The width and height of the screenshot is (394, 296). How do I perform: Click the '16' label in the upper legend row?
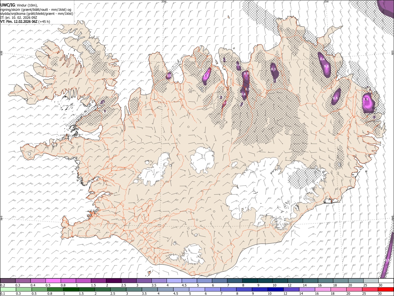[320, 285]
